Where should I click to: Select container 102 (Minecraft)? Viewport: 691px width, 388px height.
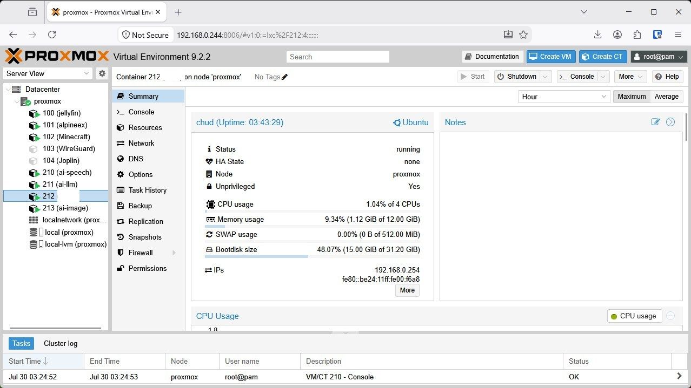pos(66,137)
